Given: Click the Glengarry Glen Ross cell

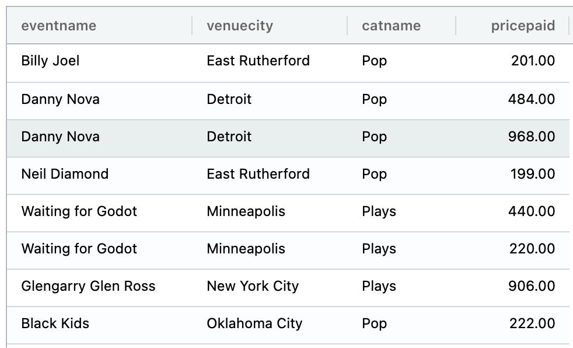Looking at the screenshot, I should (x=88, y=286).
